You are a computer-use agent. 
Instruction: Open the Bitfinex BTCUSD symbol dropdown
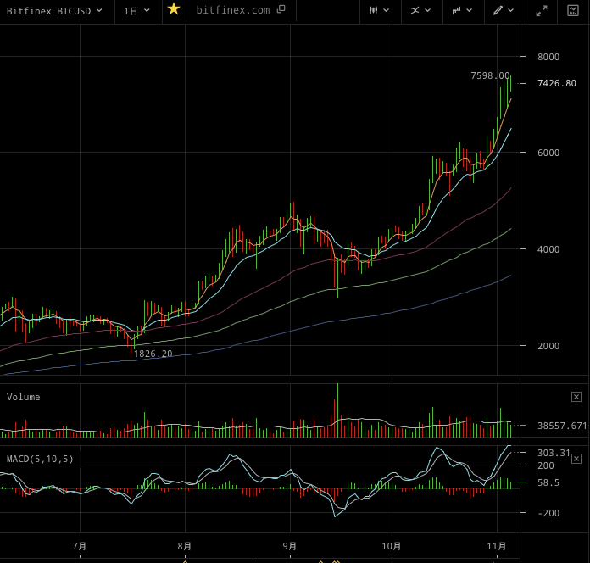[x=54, y=11]
